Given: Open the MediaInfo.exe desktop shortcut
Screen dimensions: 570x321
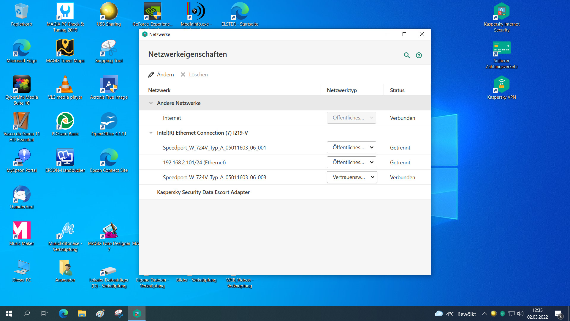Looking at the screenshot, I should [x=196, y=15].
